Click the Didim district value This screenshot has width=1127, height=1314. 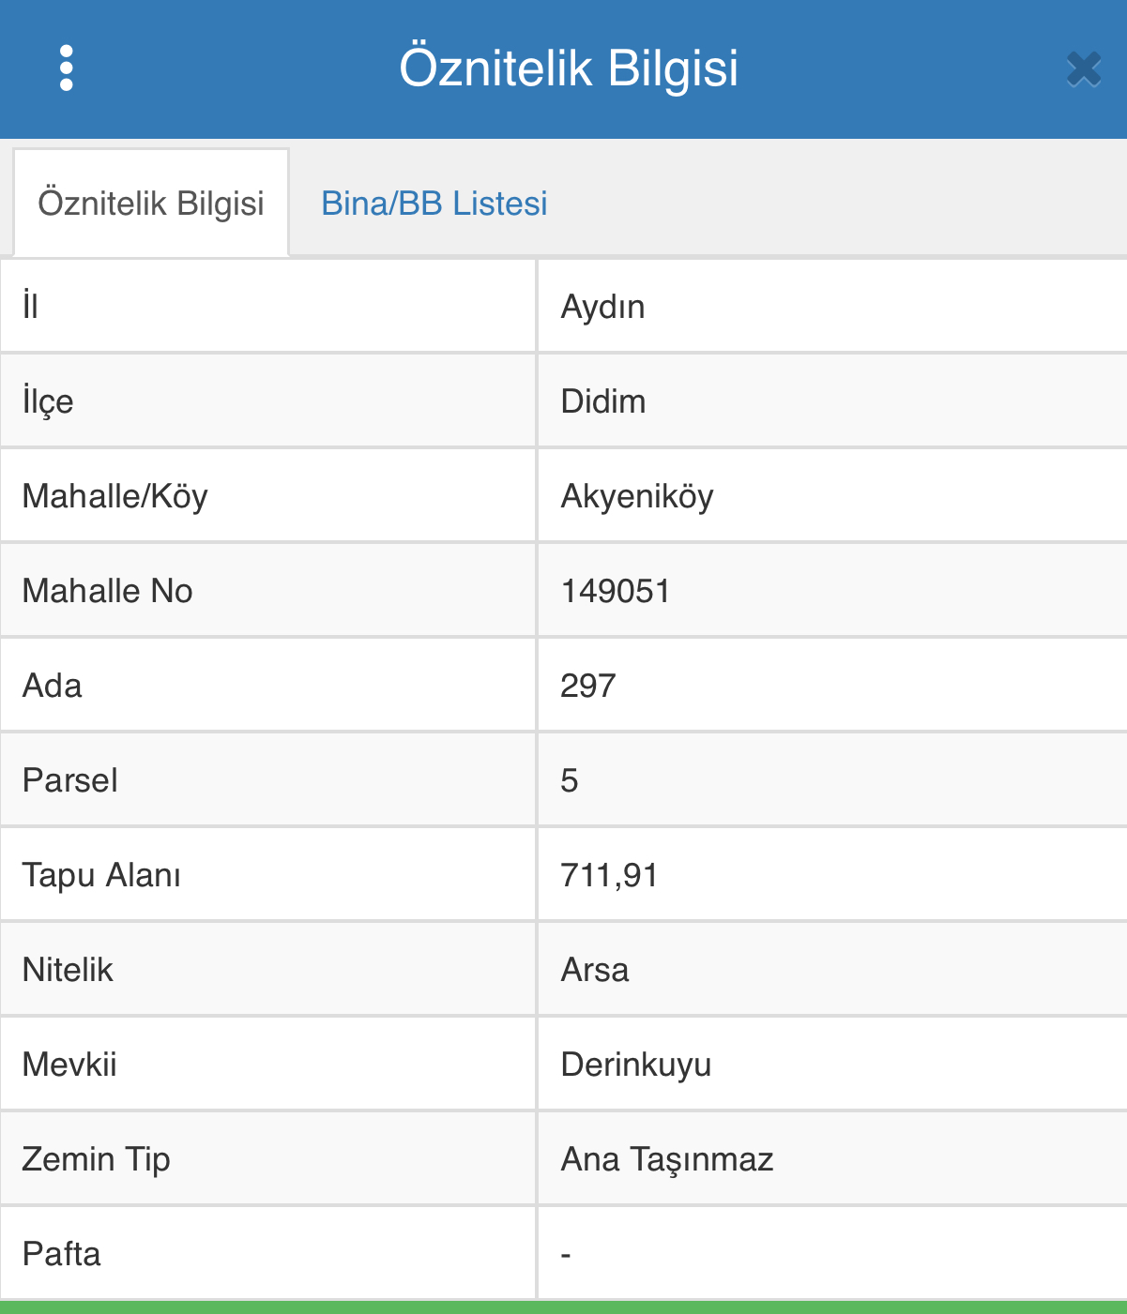[602, 401]
